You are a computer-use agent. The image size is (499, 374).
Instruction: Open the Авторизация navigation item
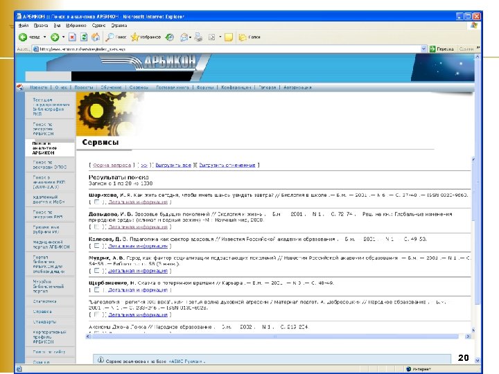297,87
